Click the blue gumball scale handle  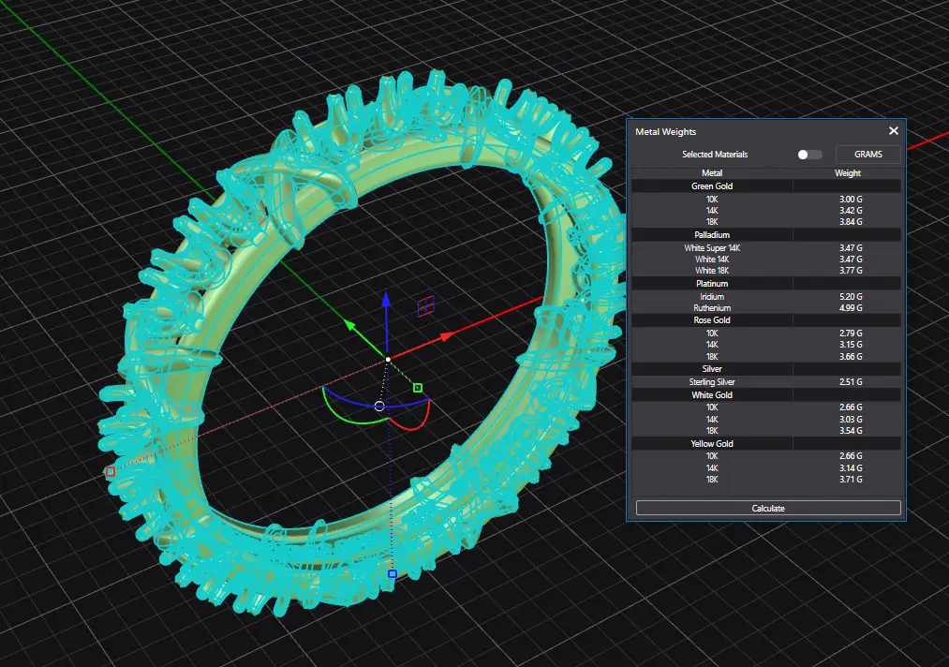(x=393, y=574)
